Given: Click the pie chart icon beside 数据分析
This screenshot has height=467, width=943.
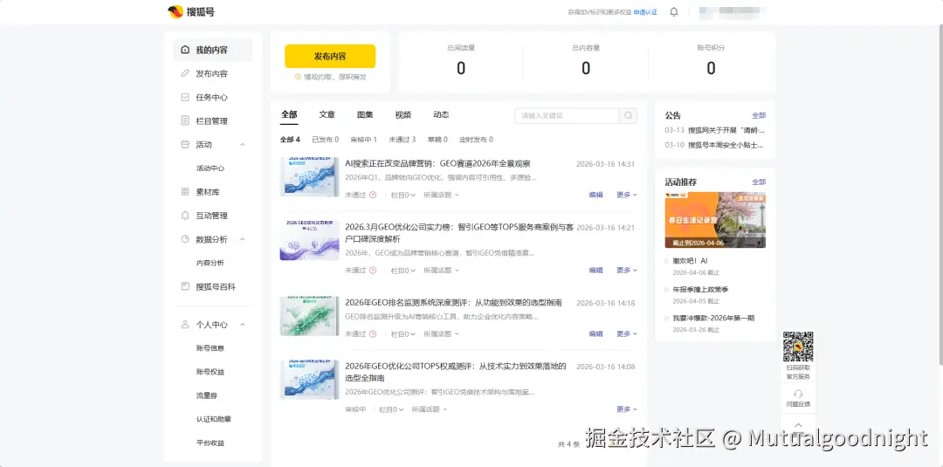Looking at the screenshot, I should click(x=185, y=239).
